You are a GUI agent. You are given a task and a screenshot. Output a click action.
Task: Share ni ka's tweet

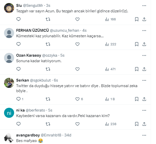(144, 124)
